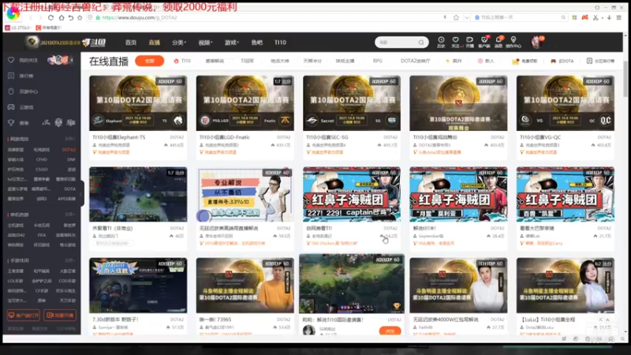Select FIFA in sidebar game list
The height and width of the screenshot is (355, 631).
pos(42,235)
